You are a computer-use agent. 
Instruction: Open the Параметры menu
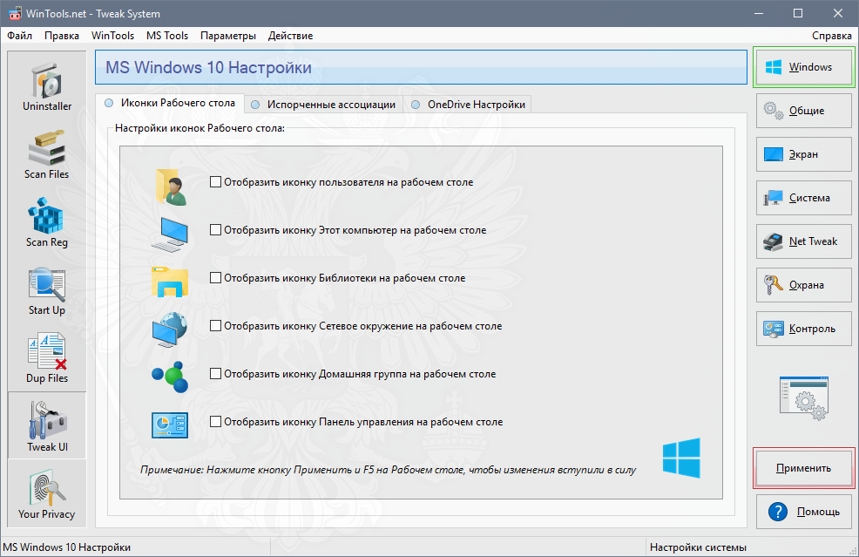[228, 36]
